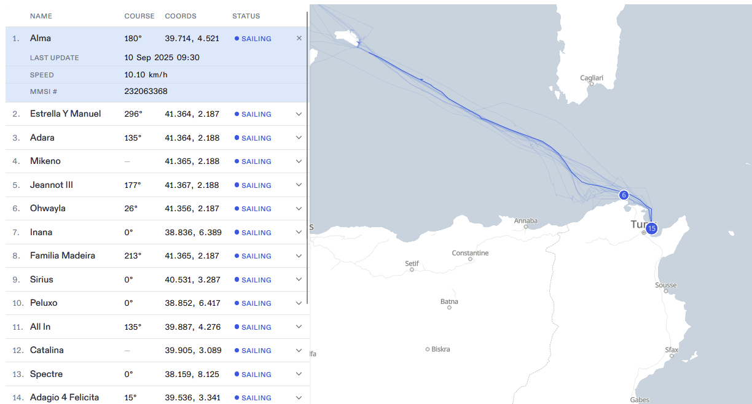
Task: Expand the Adara row chevron
Action: pyautogui.click(x=299, y=138)
